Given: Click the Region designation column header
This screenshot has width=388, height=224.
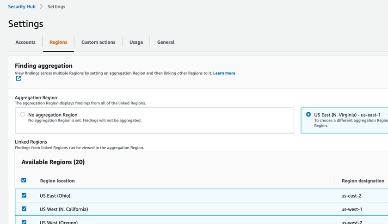Looking at the screenshot, I should tap(363, 181).
